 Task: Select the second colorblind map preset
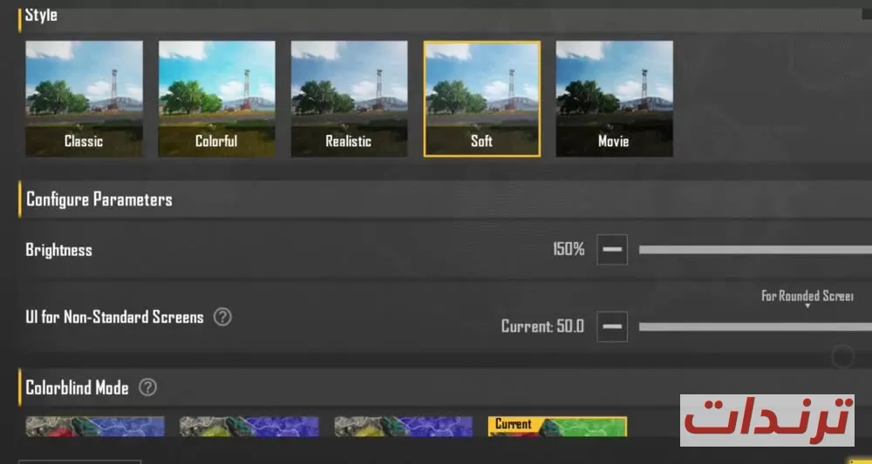pyautogui.click(x=249, y=427)
